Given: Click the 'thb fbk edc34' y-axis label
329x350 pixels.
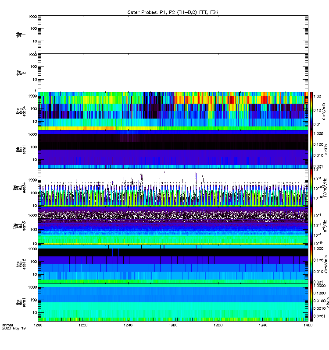Looking at the screenshot, I should tap(21, 111).
